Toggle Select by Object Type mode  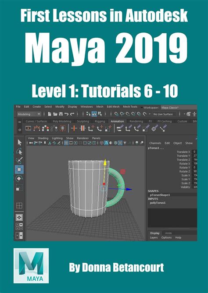94,114
